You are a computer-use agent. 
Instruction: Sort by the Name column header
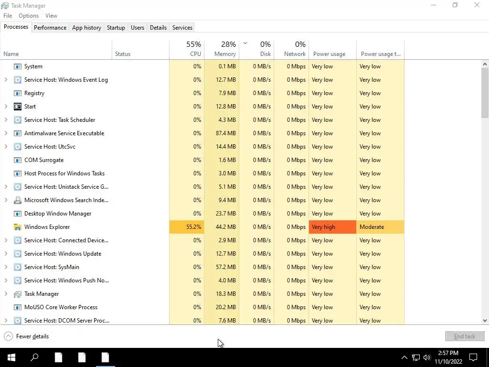pos(56,50)
